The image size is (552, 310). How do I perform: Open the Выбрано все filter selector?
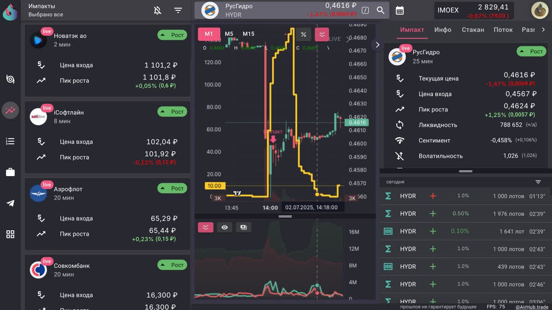pos(46,15)
